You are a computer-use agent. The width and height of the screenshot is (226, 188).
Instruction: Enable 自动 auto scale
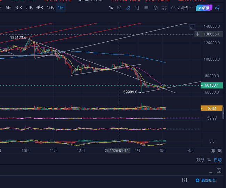(218, 160)
